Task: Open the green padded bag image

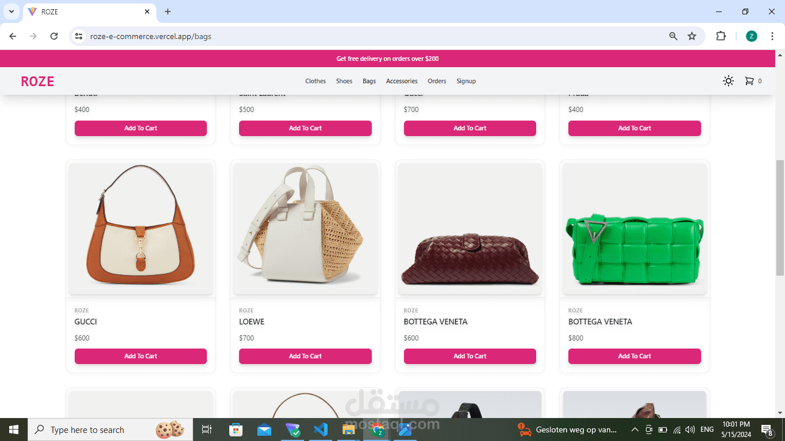Action: click(x=634, y=229)
